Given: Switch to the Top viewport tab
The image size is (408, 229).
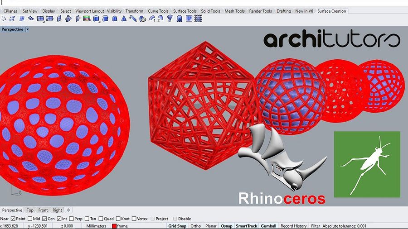Looking at the screenshot, I should tap(30, 210).
